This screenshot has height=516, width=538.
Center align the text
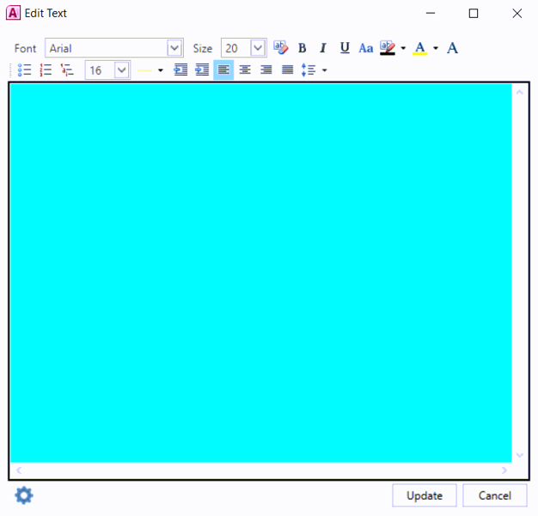point(245,70)
